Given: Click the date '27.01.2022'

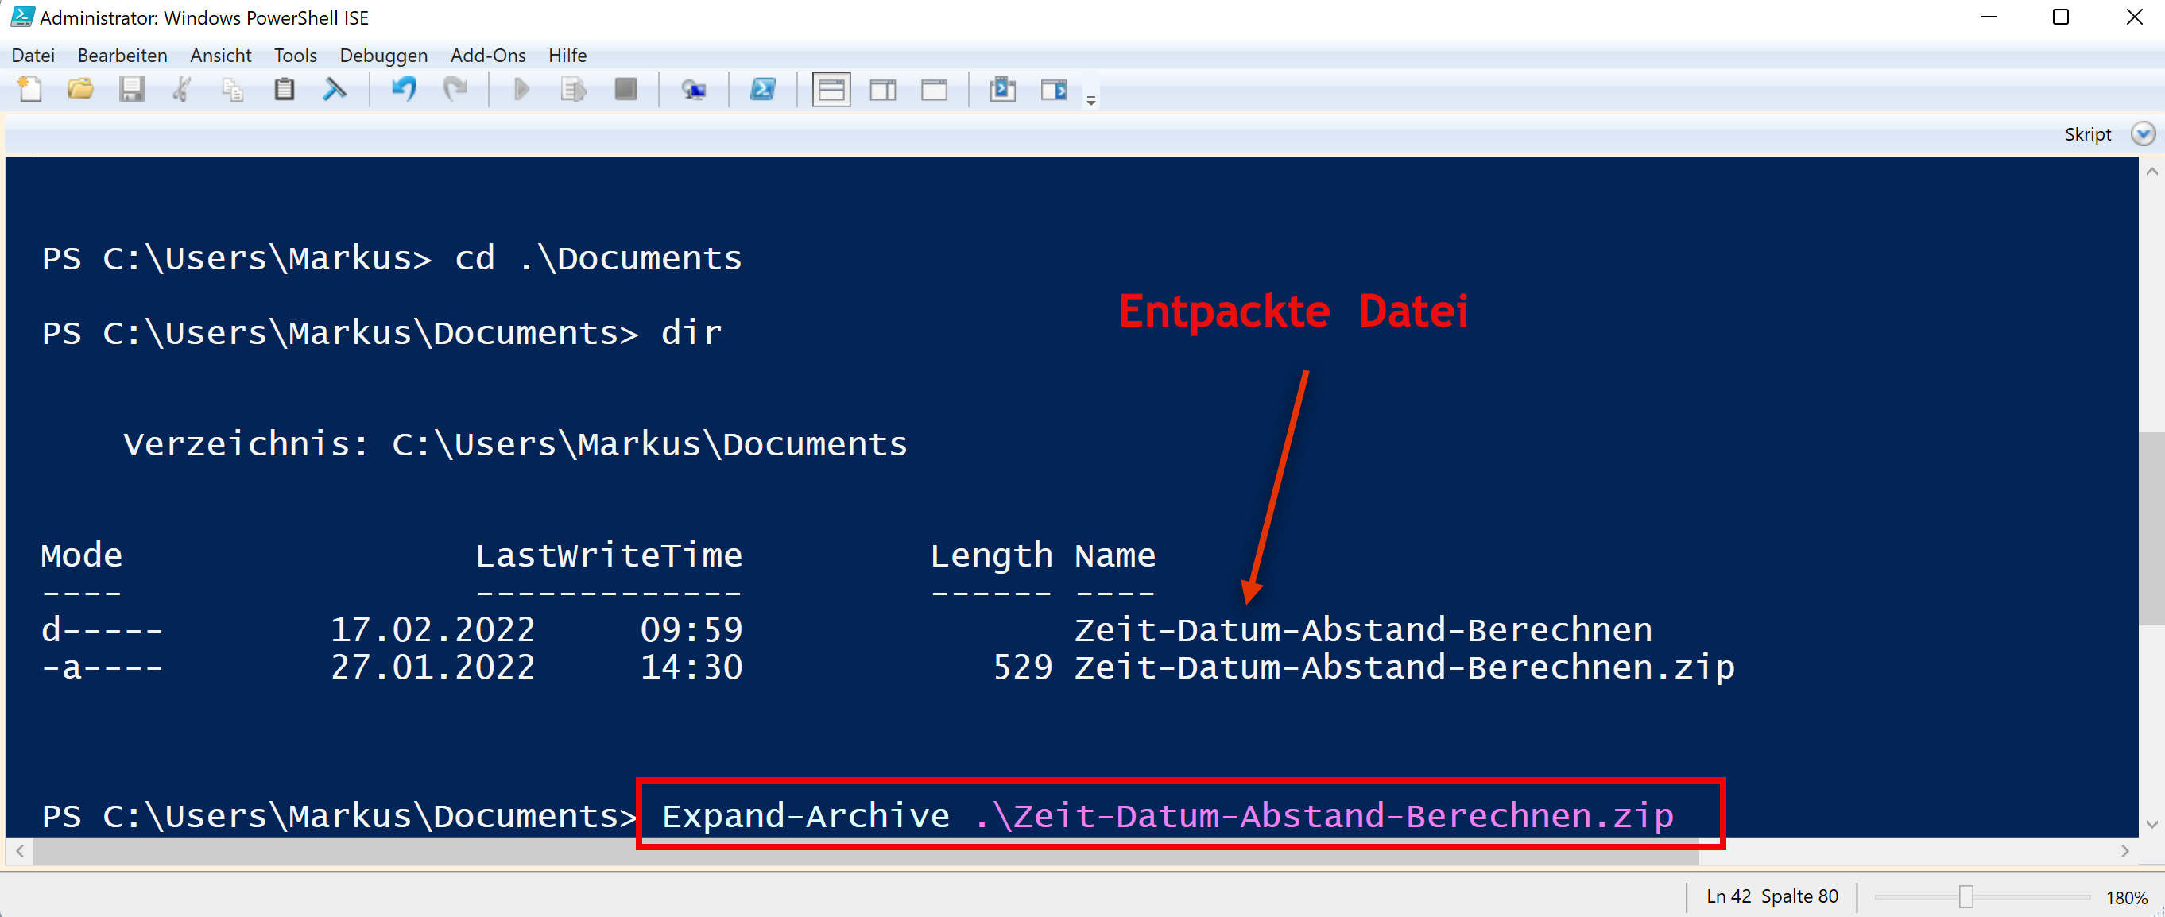Looking at the screenshot, I should click(x=433, y=667).
